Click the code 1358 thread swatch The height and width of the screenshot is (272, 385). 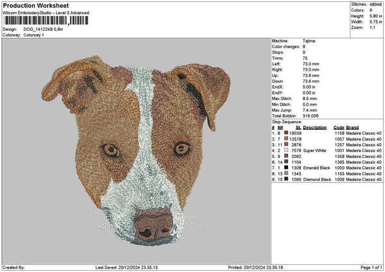point(286,156)
